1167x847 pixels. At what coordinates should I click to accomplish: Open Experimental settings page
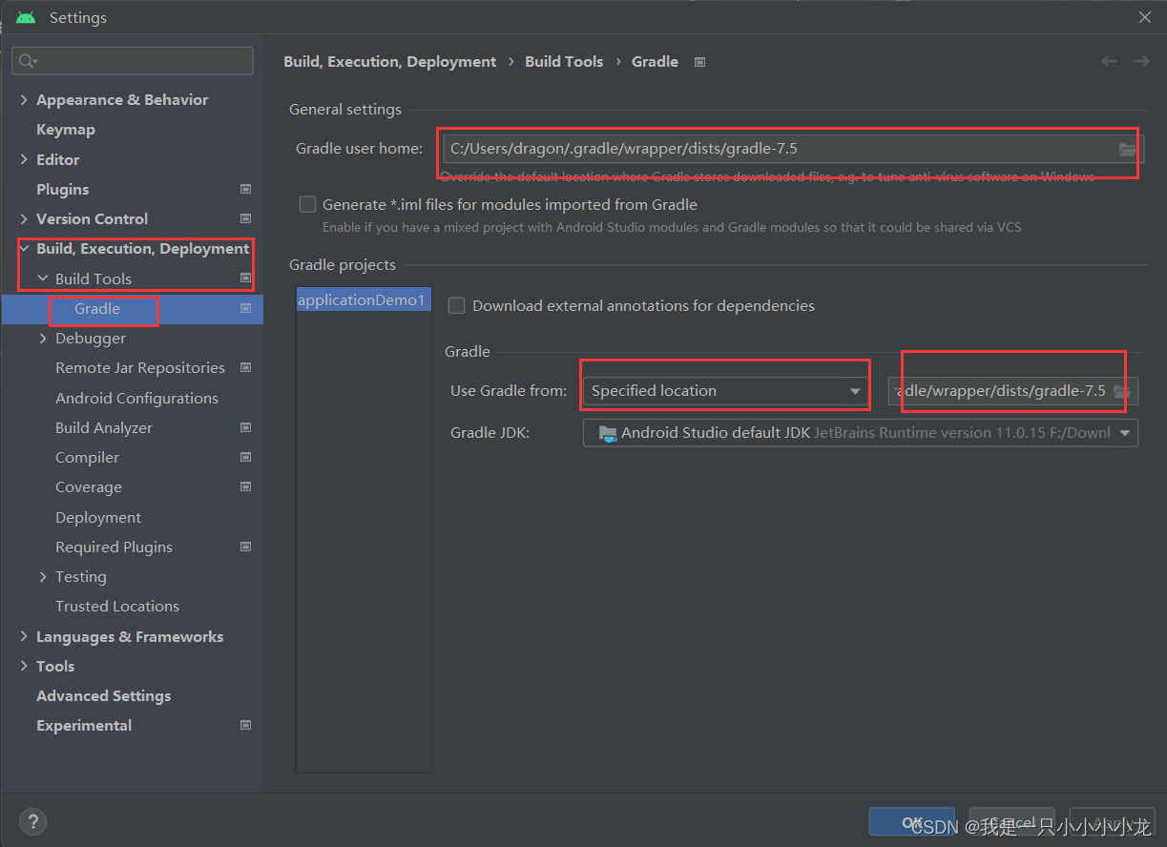(84, 725)
